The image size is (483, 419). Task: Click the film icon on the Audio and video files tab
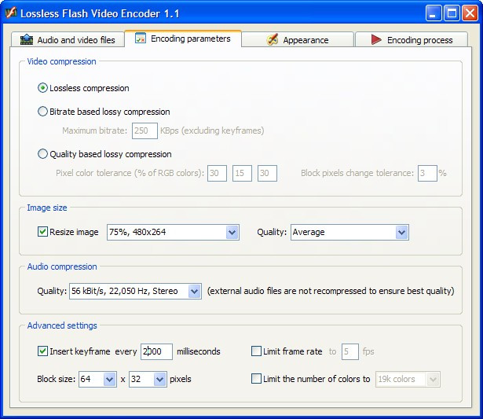pos(27,40)
